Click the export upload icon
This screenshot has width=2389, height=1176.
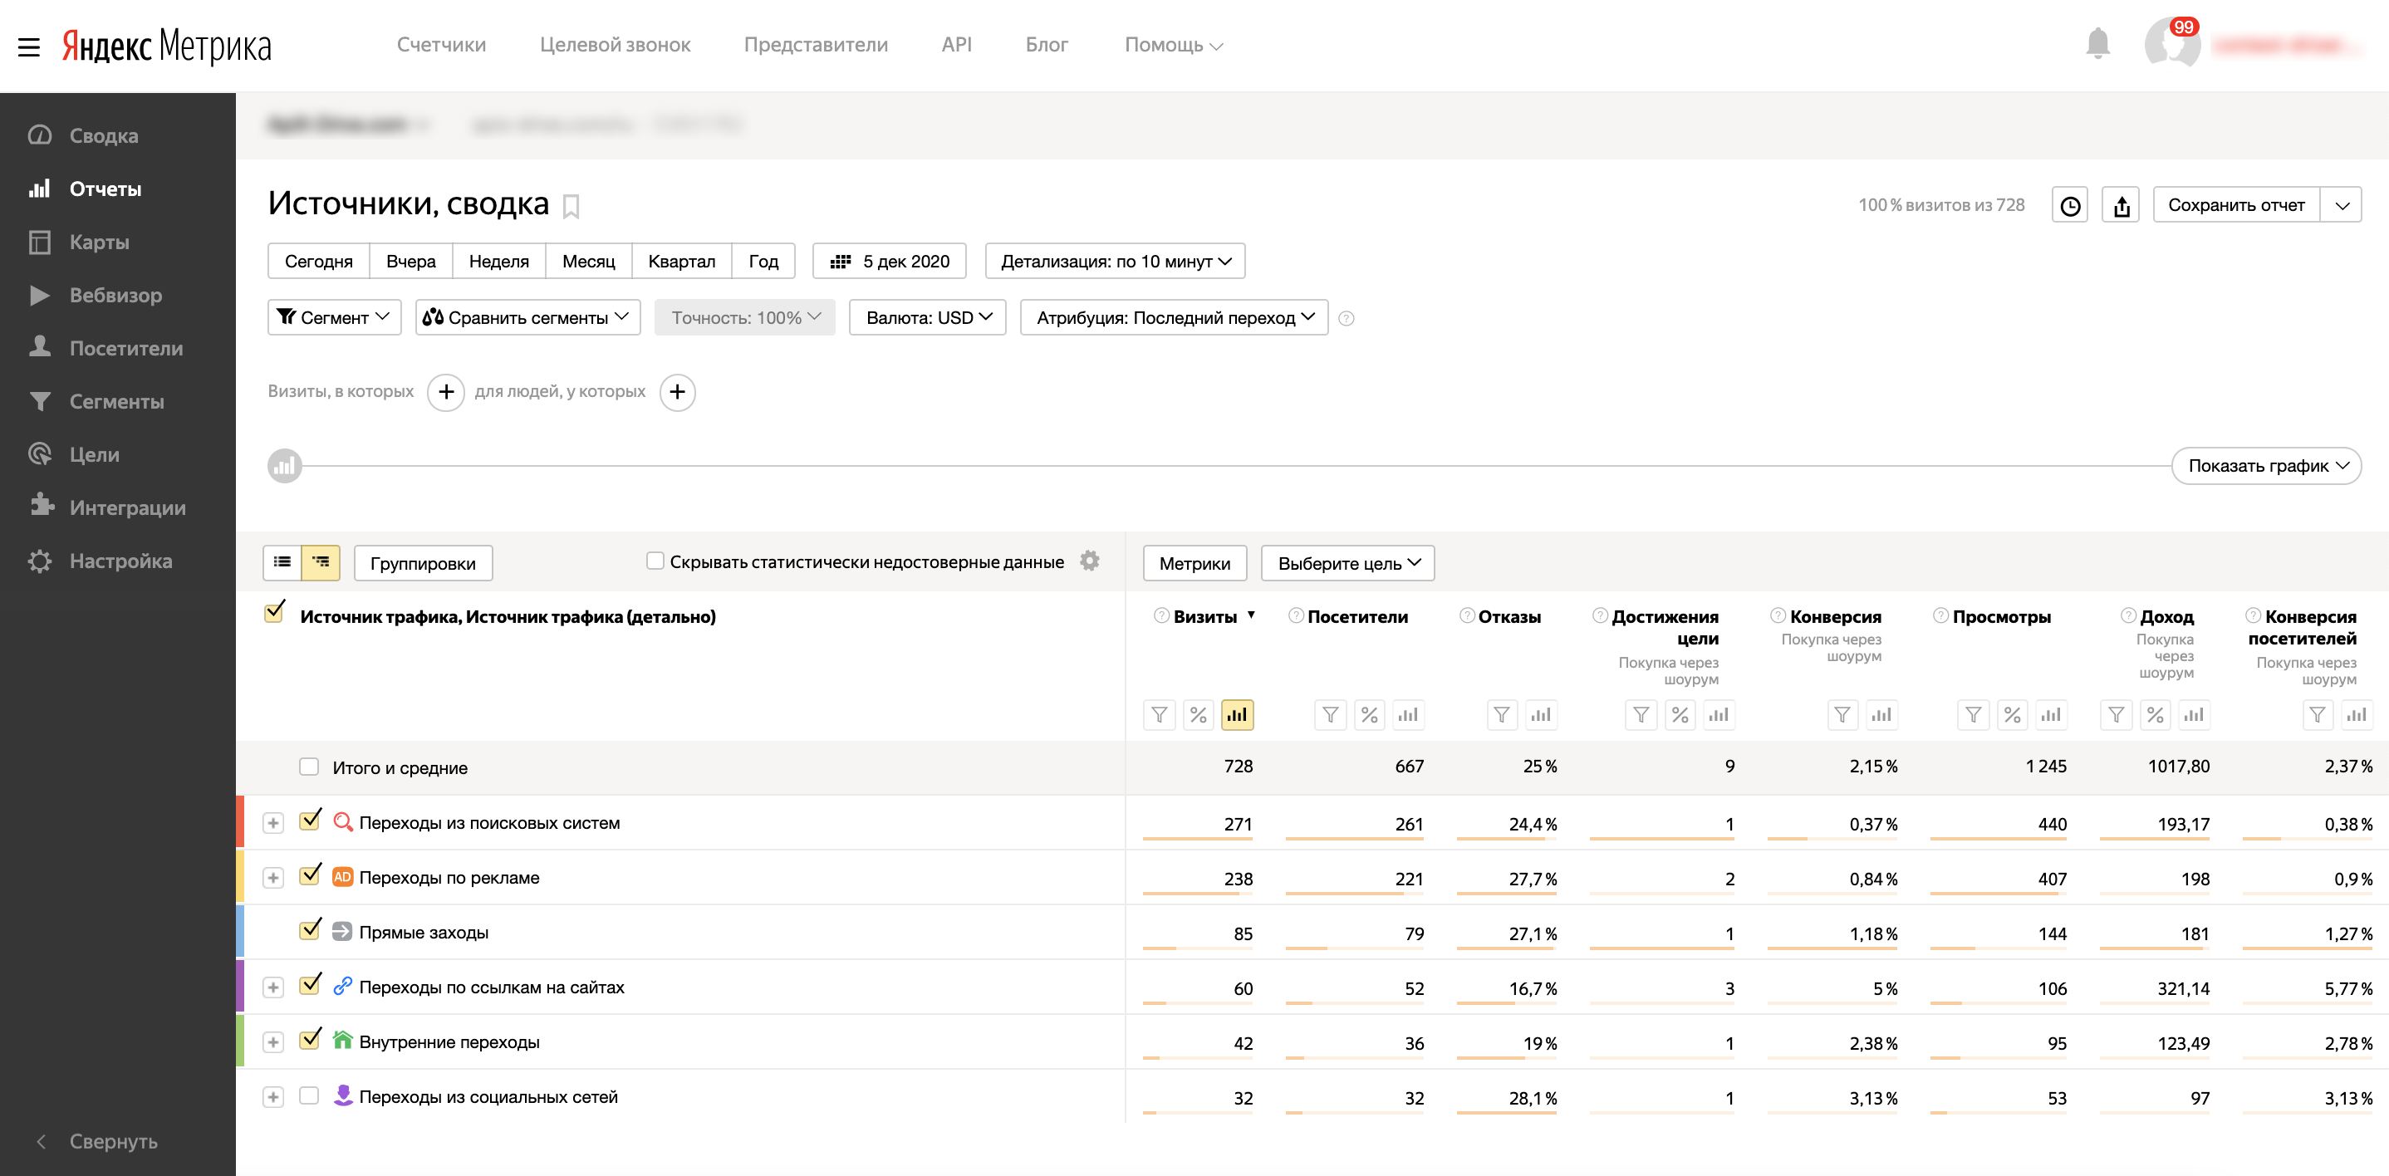pyautogui.click(x=2121, y=206)
